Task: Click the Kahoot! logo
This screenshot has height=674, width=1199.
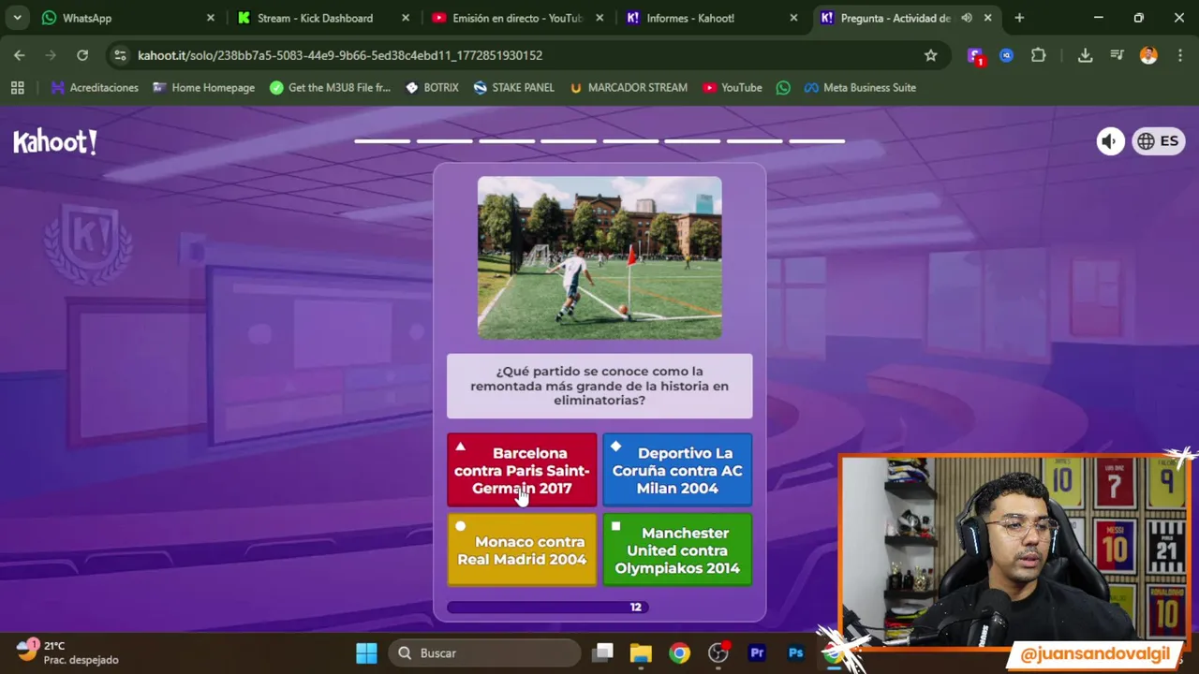Action: click(x=55, y=142)
